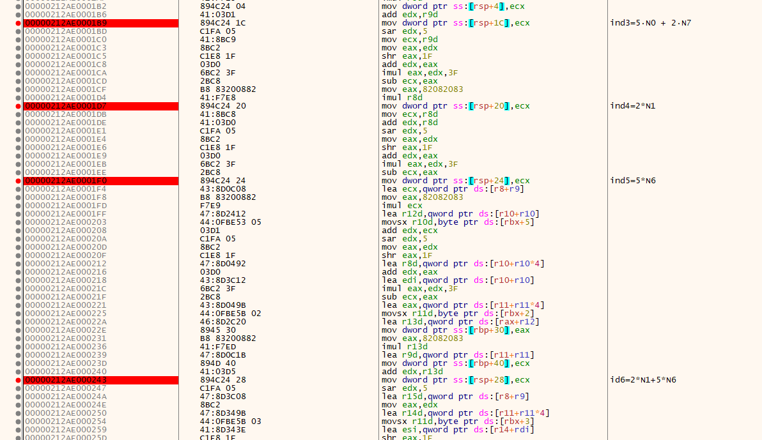The image size is (762, 440).
Task: Toggle off breakpoint dot at address 00000212AE0001B9
Action: point(19,24)
